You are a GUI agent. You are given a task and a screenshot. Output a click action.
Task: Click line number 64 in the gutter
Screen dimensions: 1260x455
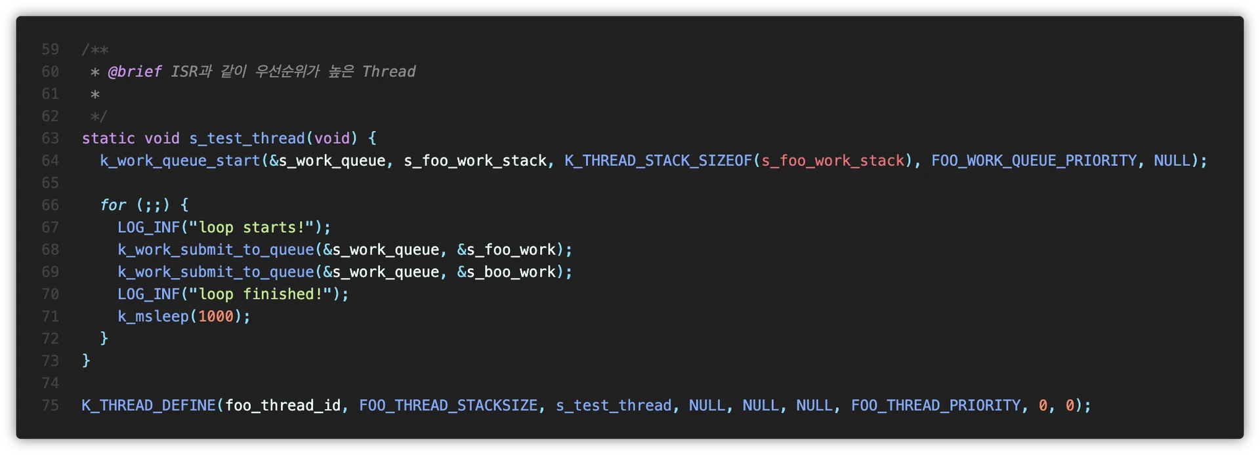[x=50, y=161]
